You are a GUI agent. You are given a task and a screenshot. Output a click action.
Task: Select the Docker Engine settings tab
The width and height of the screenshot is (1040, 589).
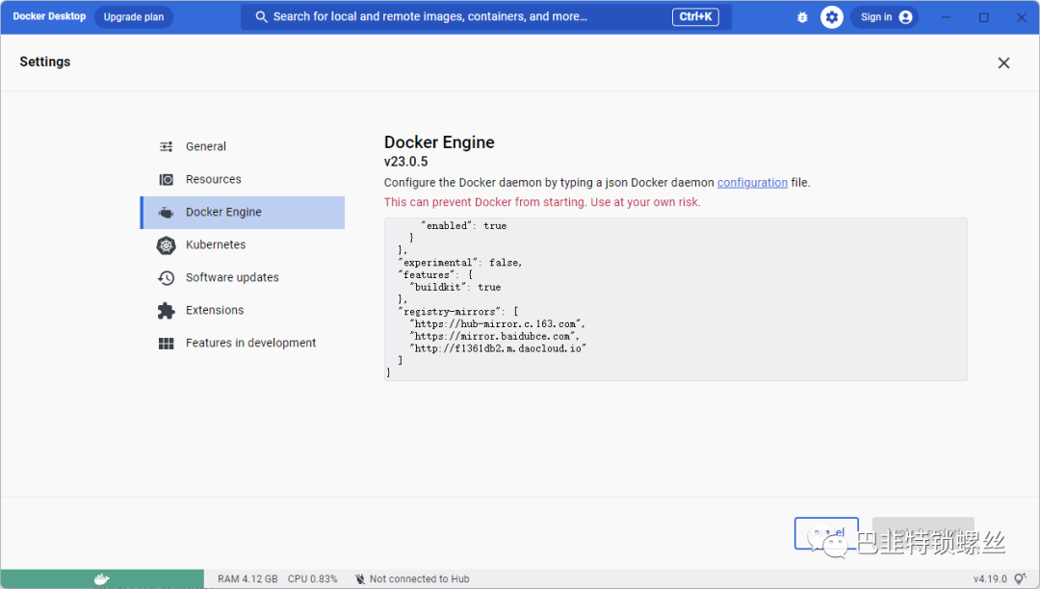coord(223,213)
